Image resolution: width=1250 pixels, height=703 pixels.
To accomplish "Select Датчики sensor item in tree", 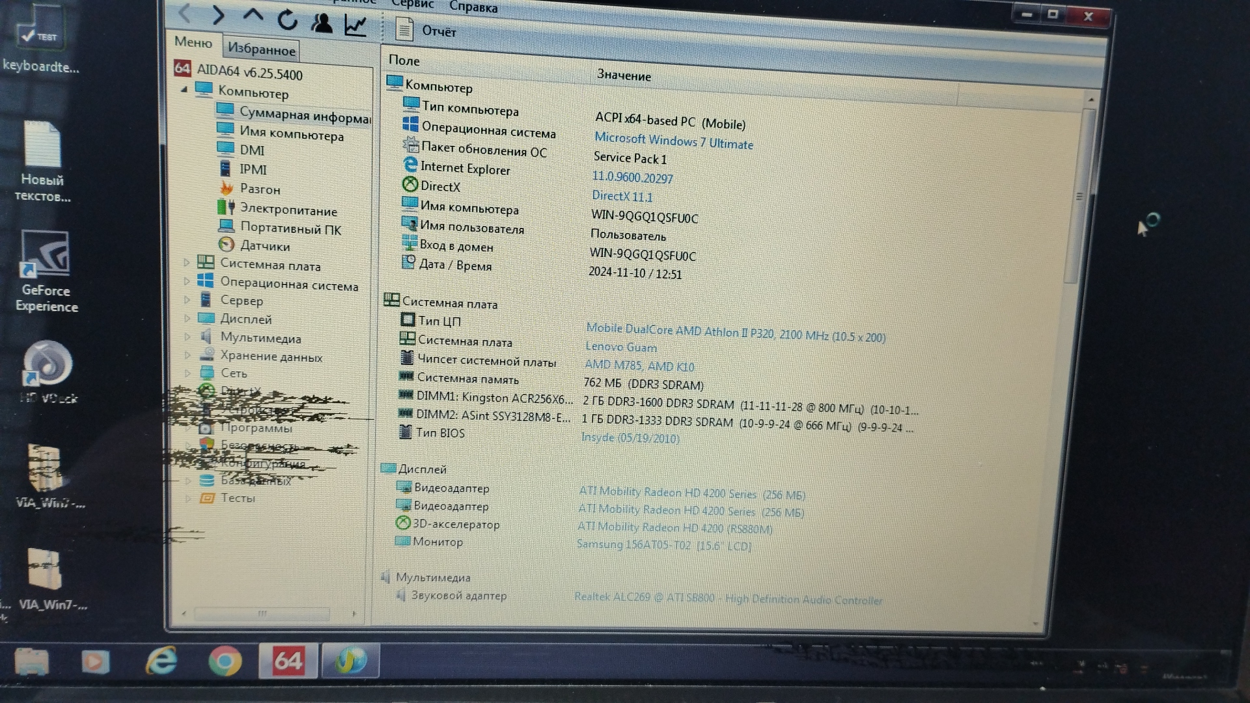I will 264,246.
